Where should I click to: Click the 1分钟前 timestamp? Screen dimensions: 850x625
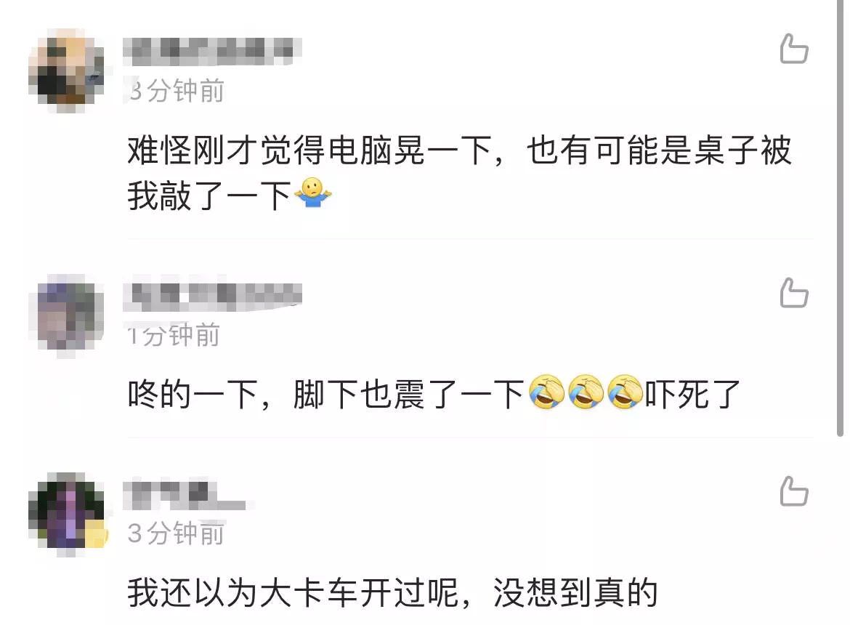[174, 334]
